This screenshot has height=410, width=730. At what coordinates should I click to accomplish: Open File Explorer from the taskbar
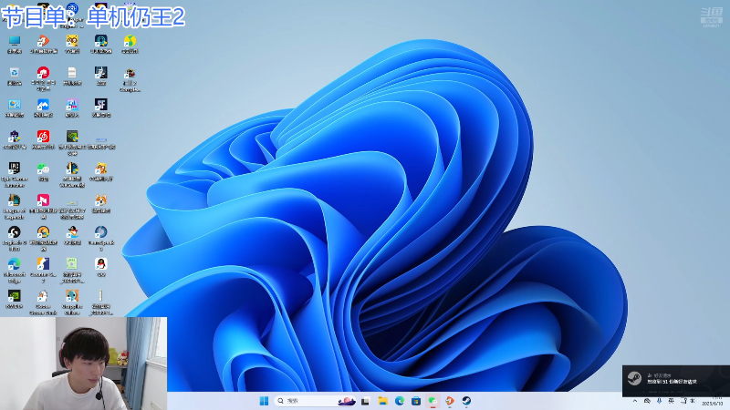(382, 401)
